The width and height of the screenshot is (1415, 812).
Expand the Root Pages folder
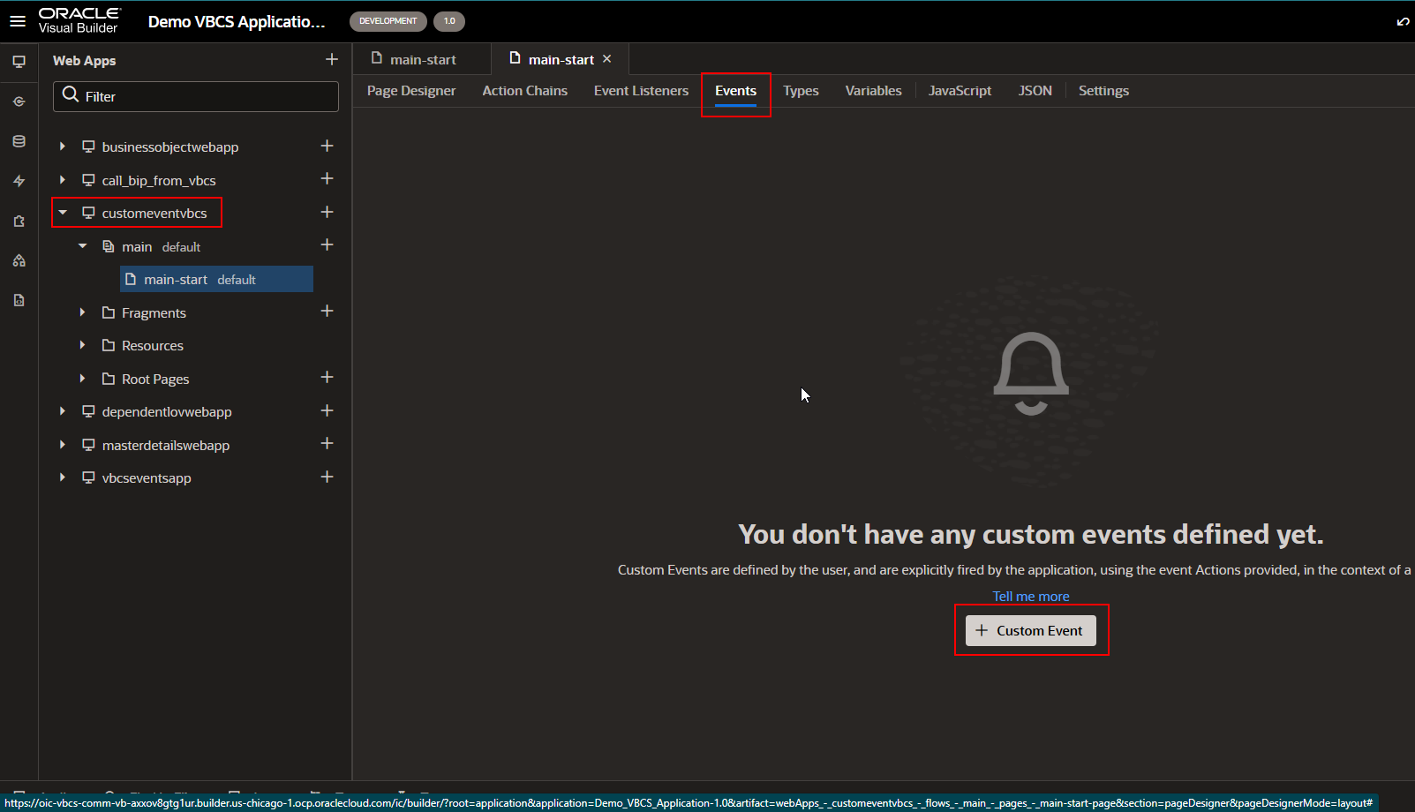(82, 379)
